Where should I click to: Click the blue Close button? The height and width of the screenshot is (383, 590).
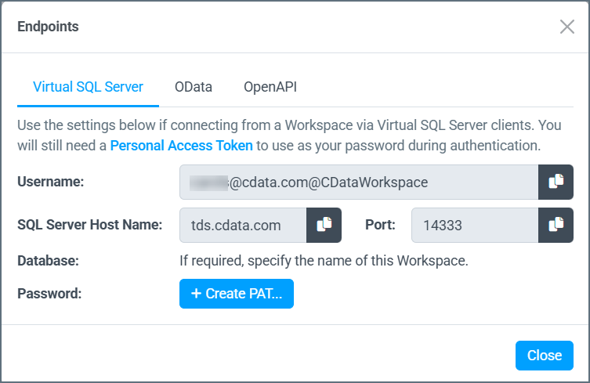pyautogui.click(x=544, y=356)
